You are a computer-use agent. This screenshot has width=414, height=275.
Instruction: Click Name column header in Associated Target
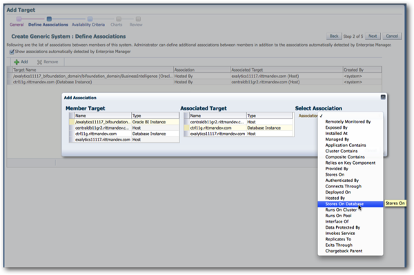pos(217,116)
